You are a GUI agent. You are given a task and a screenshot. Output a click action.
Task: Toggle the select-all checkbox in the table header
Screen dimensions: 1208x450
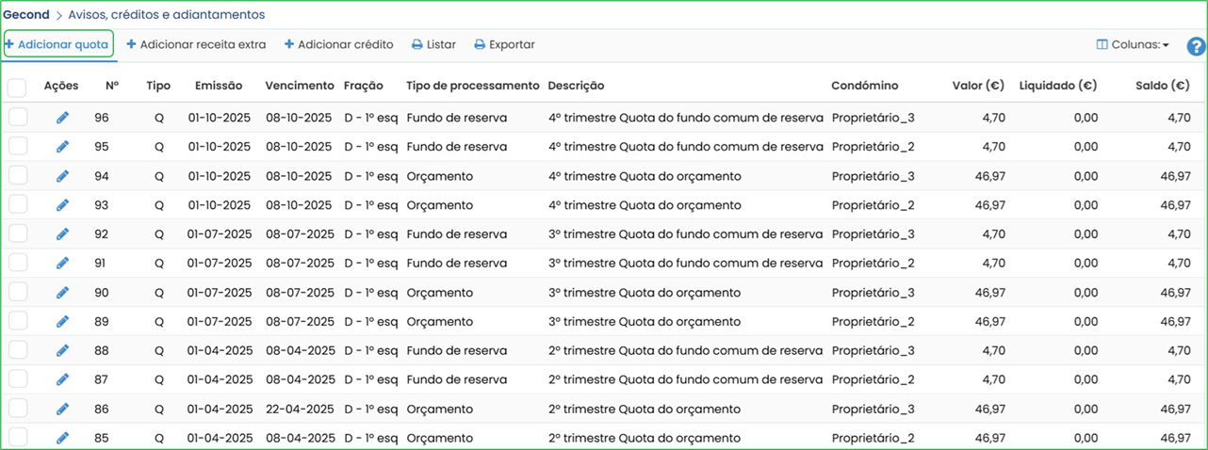[17, 88]
